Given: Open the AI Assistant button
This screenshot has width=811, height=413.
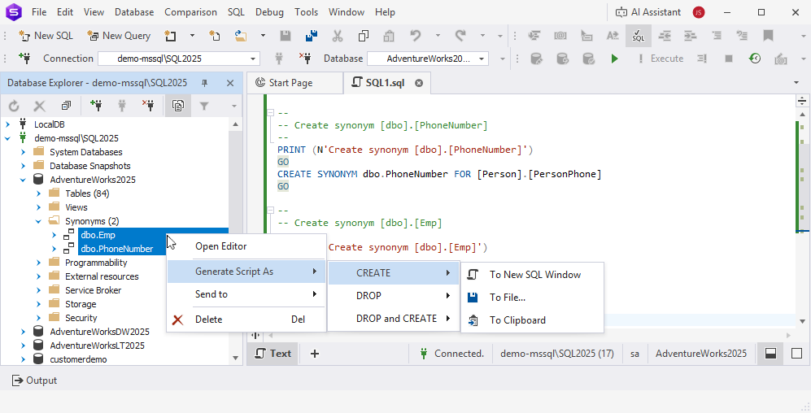Looking at the screenshot, I should 648,12.
